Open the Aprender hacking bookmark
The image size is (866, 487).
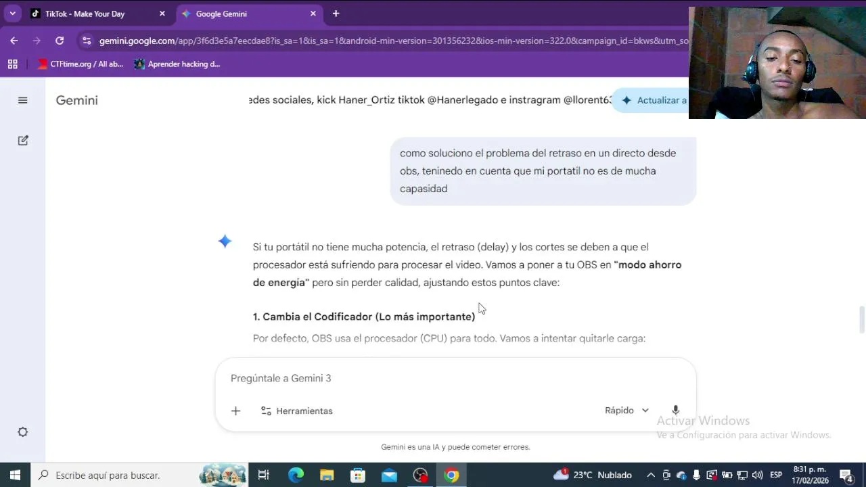pyautogui.click(x=177, y=64)
